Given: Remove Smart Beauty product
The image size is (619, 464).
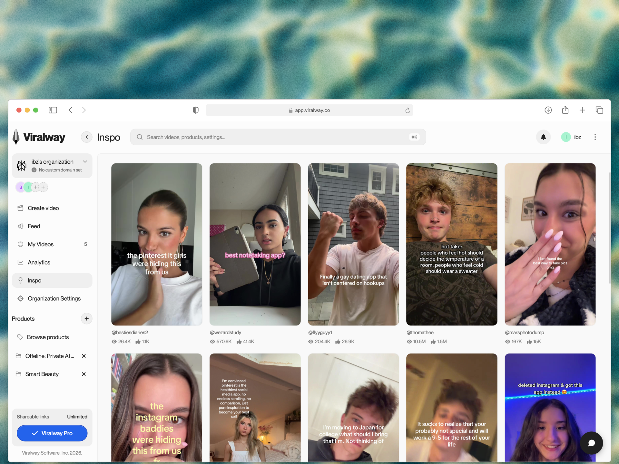Looking at the screenshot, I should (x=84, y=374).
